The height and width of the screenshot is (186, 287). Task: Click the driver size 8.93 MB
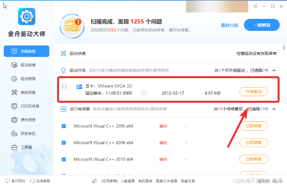(x=213, y=93)
